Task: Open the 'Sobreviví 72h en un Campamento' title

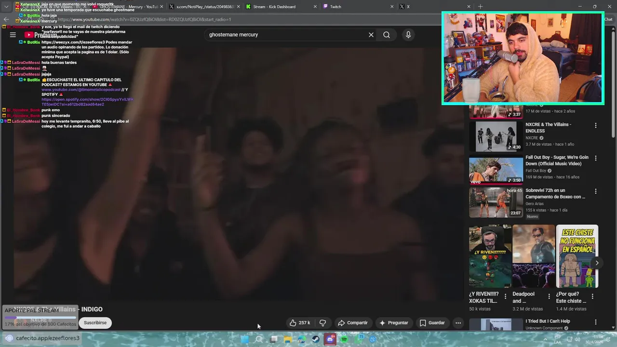Action: tap(555, 193)
